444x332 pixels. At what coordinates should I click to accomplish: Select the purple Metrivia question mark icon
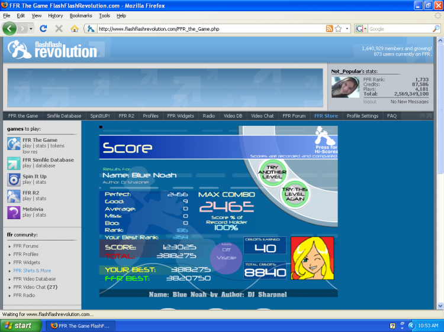14,212
